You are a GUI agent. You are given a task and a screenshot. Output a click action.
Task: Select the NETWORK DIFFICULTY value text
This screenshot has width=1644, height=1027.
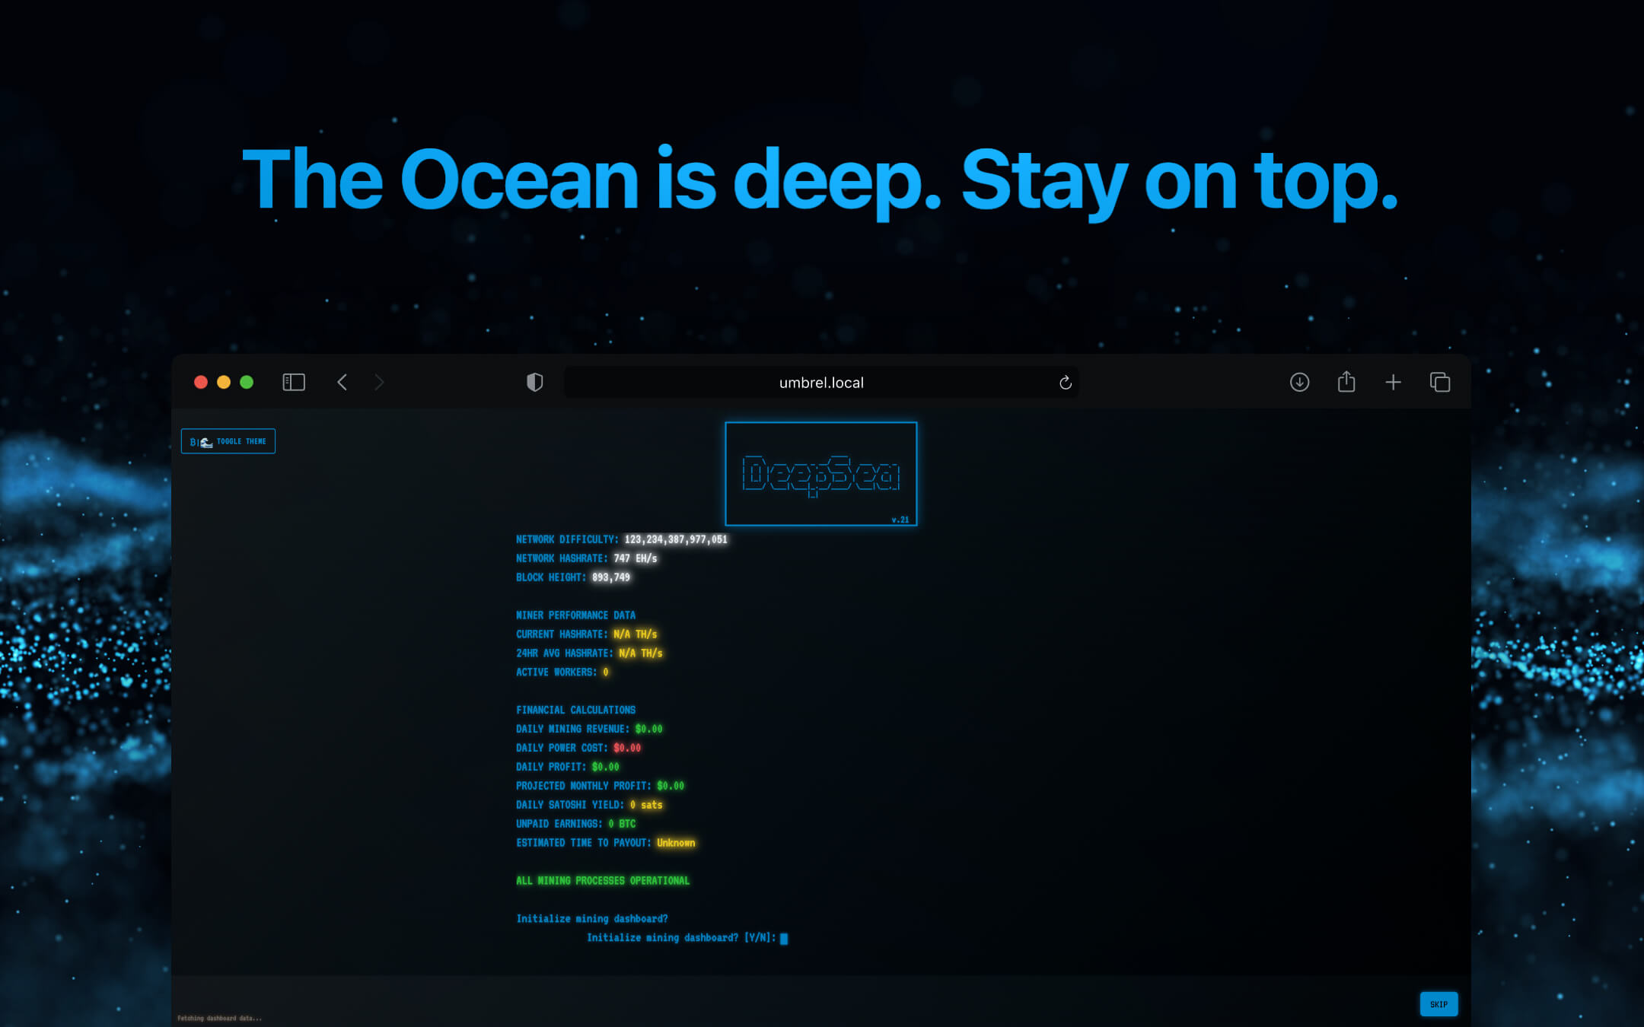point(674,539)
